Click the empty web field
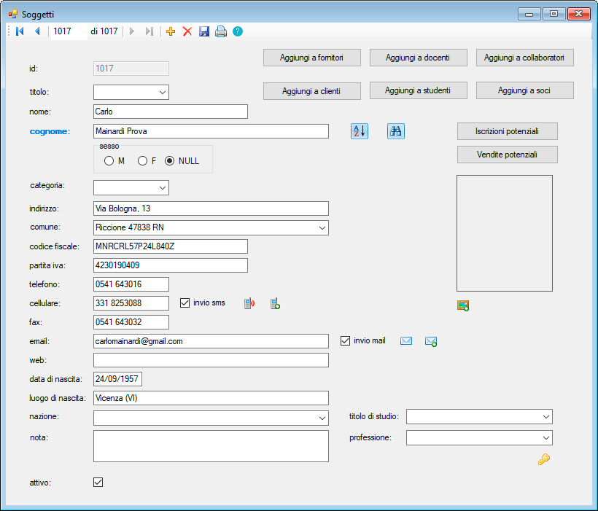 coord(211,360)
